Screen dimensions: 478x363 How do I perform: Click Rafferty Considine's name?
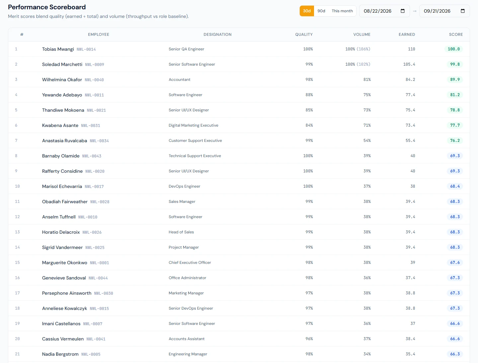coord(62,171)
